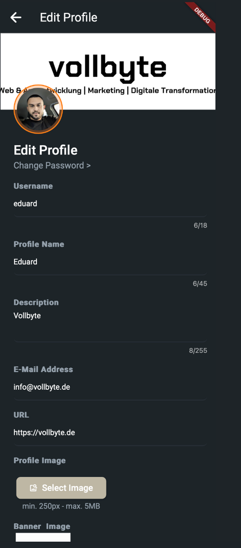The width and height of the screenshot is (241, 548).
Task: Focus the URL field https://vollbyte.de
Action: [110, 433]
